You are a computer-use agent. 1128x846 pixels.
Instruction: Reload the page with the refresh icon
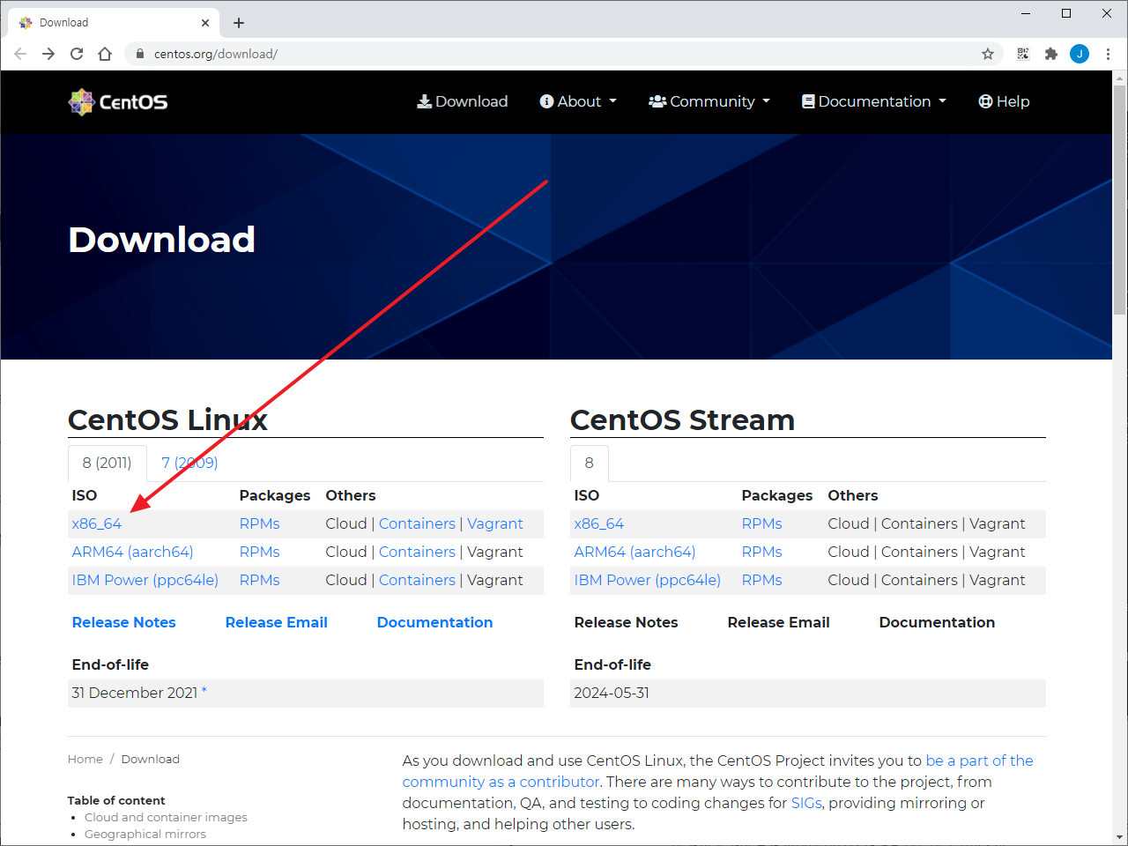tap(77, 54)
